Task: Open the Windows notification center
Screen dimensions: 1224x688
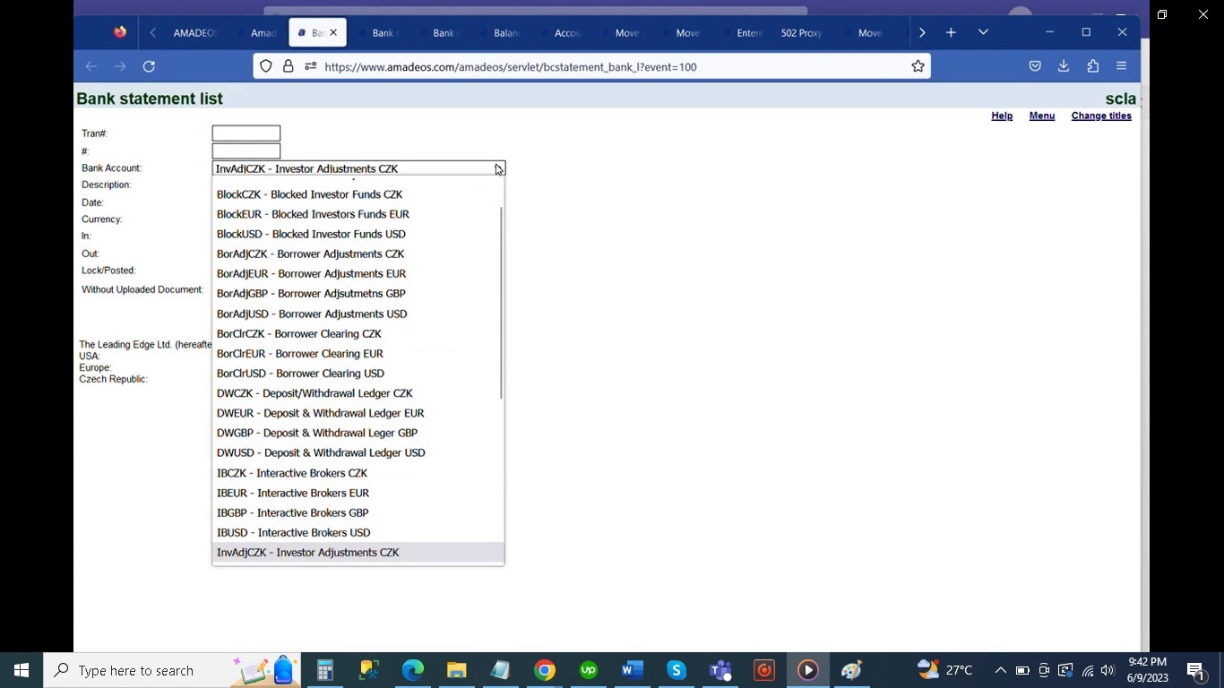Action: pos(1194,670)
